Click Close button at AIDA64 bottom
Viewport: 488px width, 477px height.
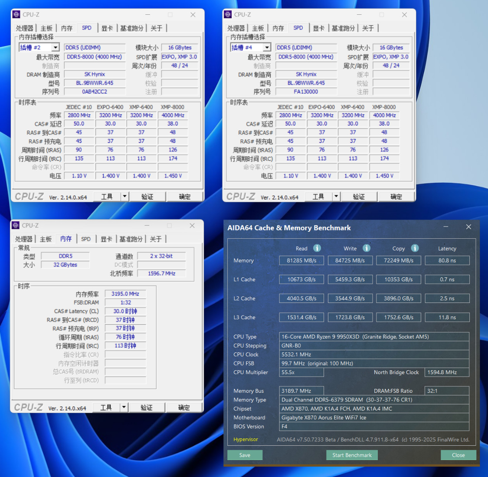point(459,455)
